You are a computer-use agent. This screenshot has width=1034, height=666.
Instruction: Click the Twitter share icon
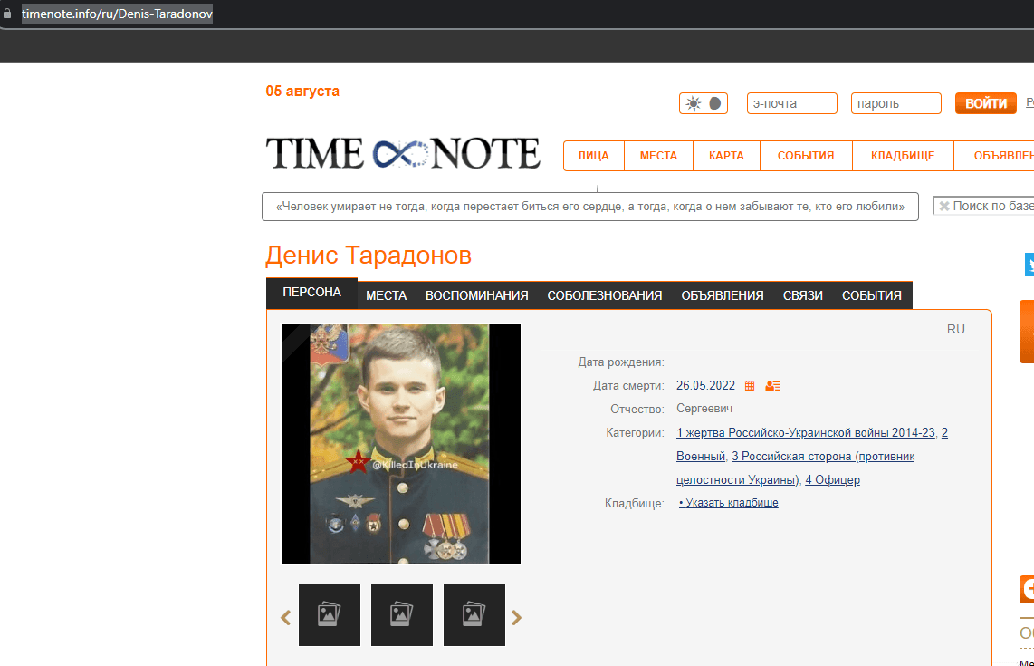pos(1029,264)
